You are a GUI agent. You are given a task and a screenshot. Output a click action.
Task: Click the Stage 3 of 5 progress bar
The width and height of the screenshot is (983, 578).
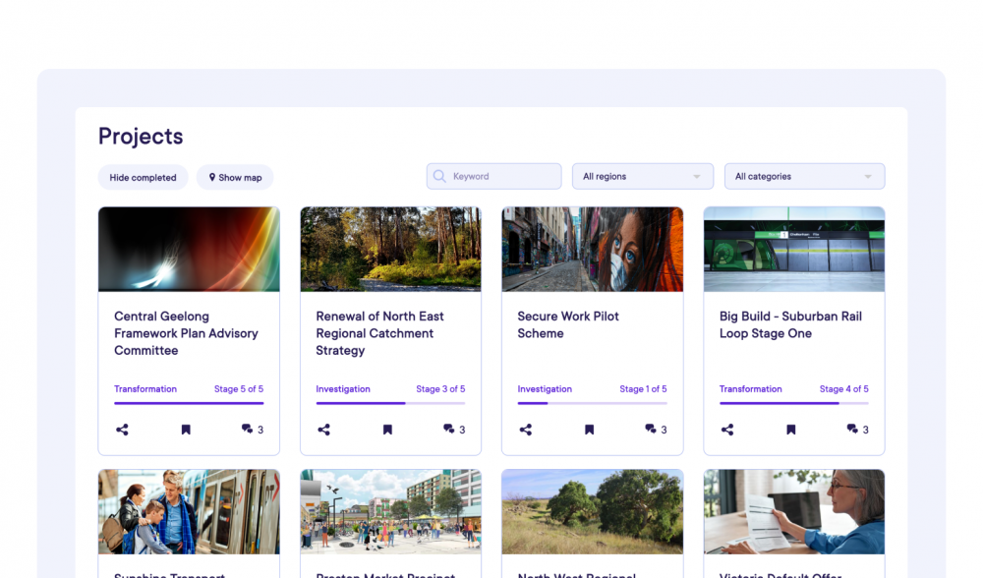coord(390,403)
